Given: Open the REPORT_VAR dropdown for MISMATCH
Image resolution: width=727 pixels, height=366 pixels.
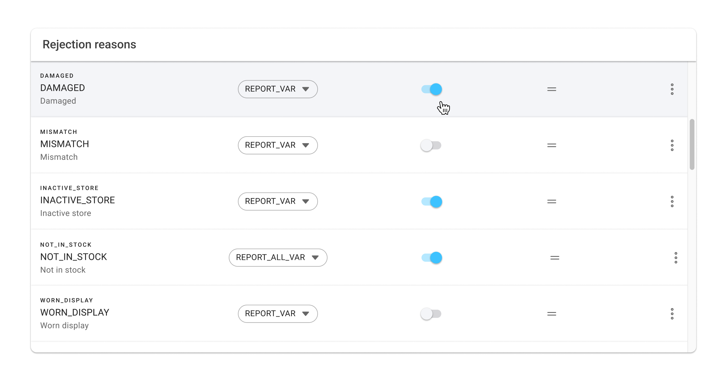Looking at the screenshot, I should pyautogui.click(x=278, y=145).
